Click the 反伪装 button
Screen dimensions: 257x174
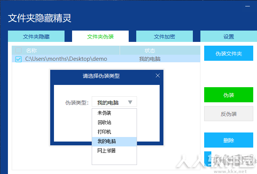coord(228,114)
